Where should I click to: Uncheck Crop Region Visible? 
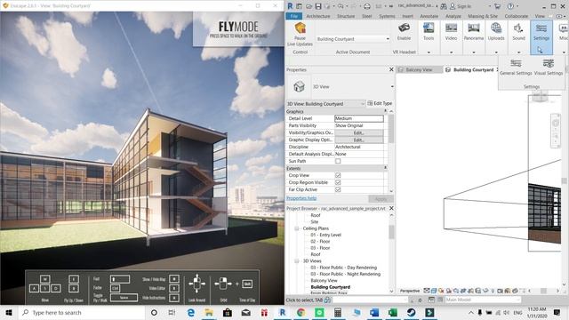(x=338, y=182)
